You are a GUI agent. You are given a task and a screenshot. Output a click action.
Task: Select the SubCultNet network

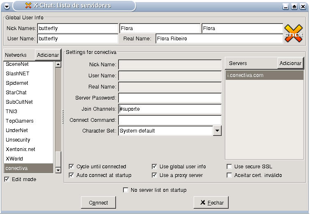click(x=28, y=102)
